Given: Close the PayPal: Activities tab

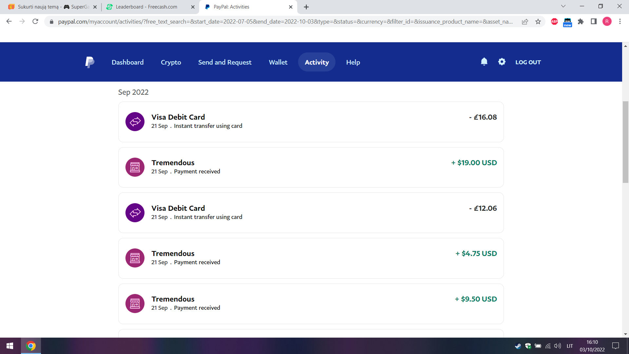Looking at the screenshot, I should coord(291,7).
